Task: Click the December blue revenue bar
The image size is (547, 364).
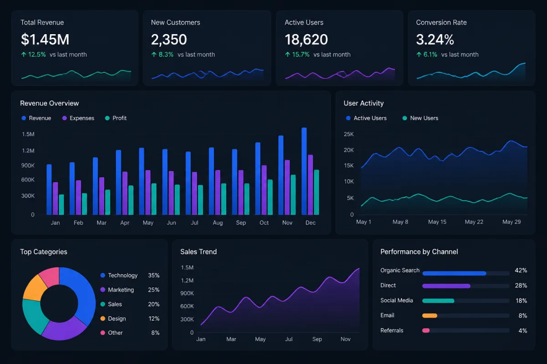Action: (x=304, y=171)
